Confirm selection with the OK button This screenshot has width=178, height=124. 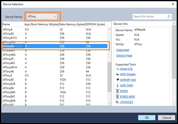[x=147, y=118]
